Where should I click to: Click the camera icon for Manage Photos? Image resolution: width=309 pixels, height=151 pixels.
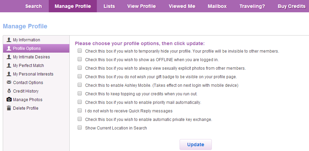coord(9,100)
